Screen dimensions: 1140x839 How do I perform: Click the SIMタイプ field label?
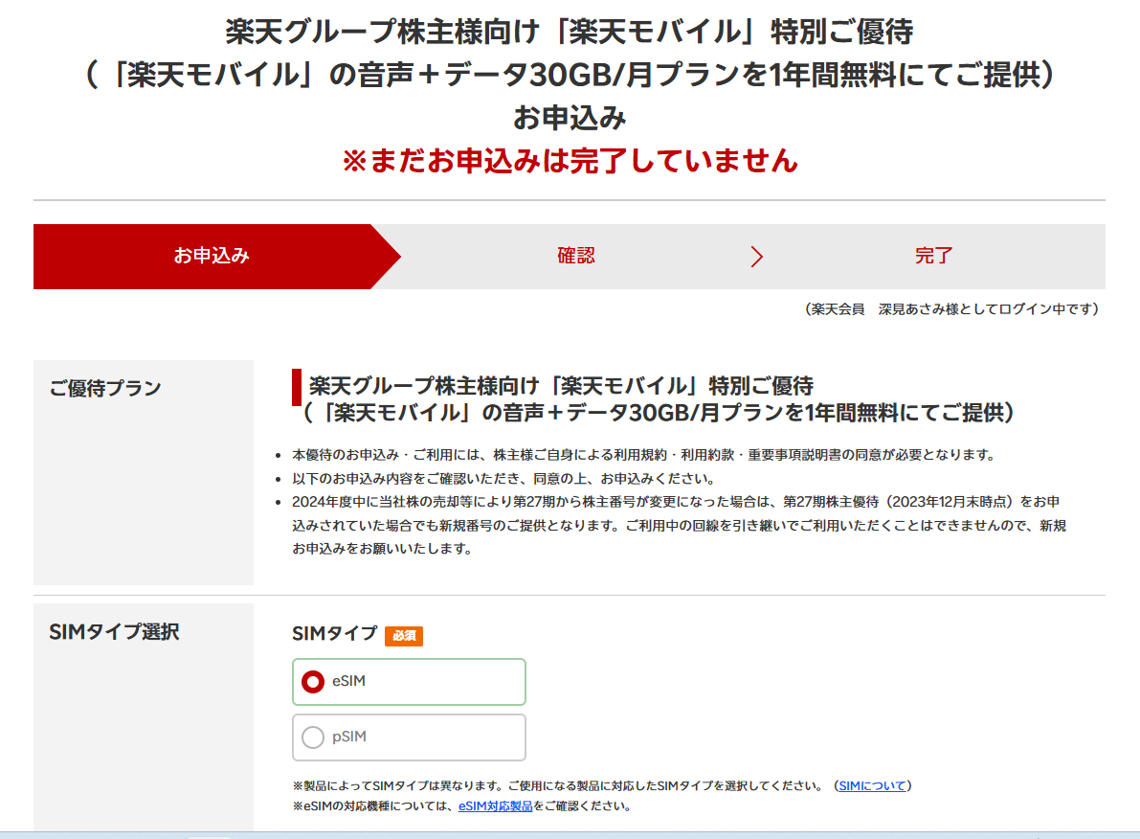334,633
